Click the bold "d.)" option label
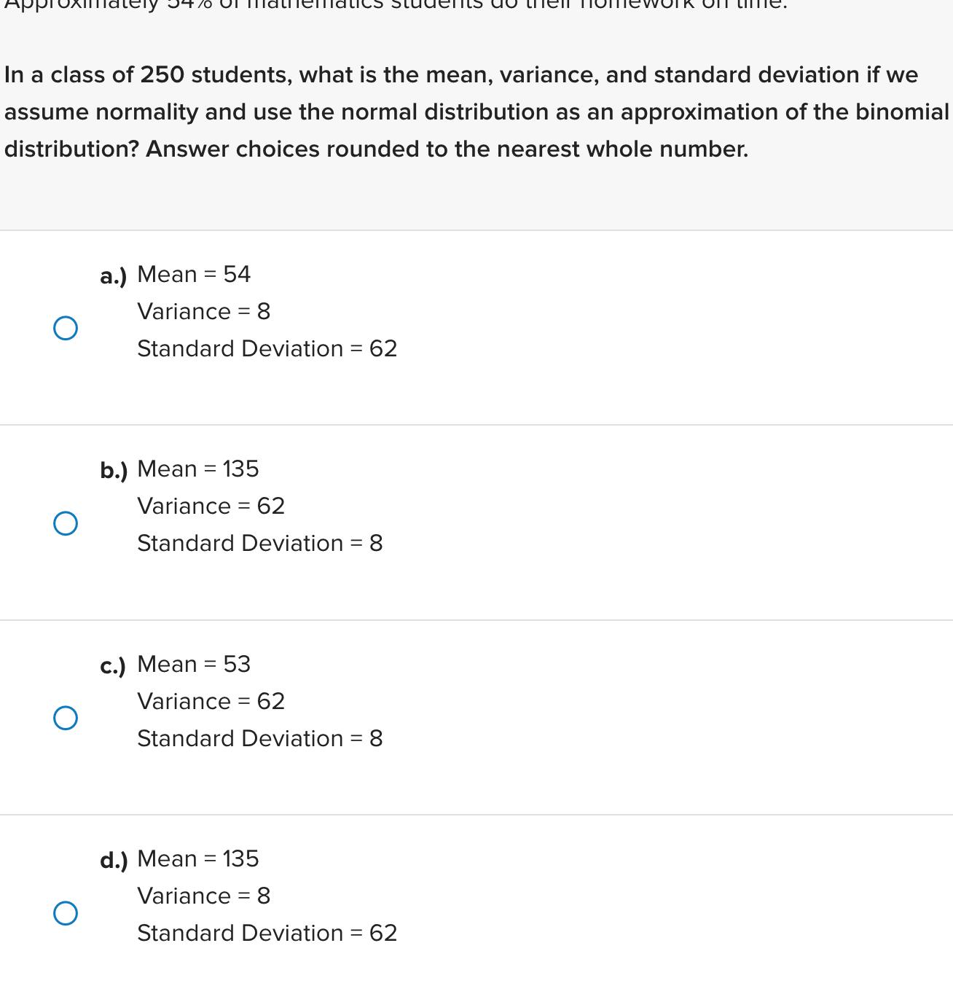The image size is (953, 994). (114, 861)
